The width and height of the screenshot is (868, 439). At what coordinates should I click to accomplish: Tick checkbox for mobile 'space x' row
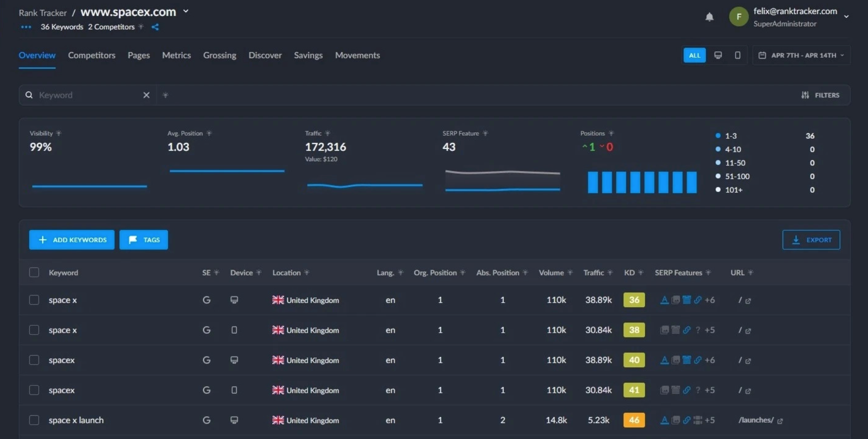[34, 330]
